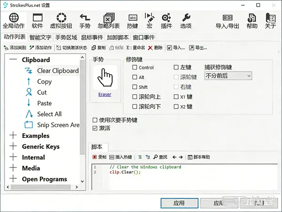This screenshot has width=282, height=212.
Task: Click the 删除 delete icon in toolbar
Action: pyautogui.click(x=155, y=48)
